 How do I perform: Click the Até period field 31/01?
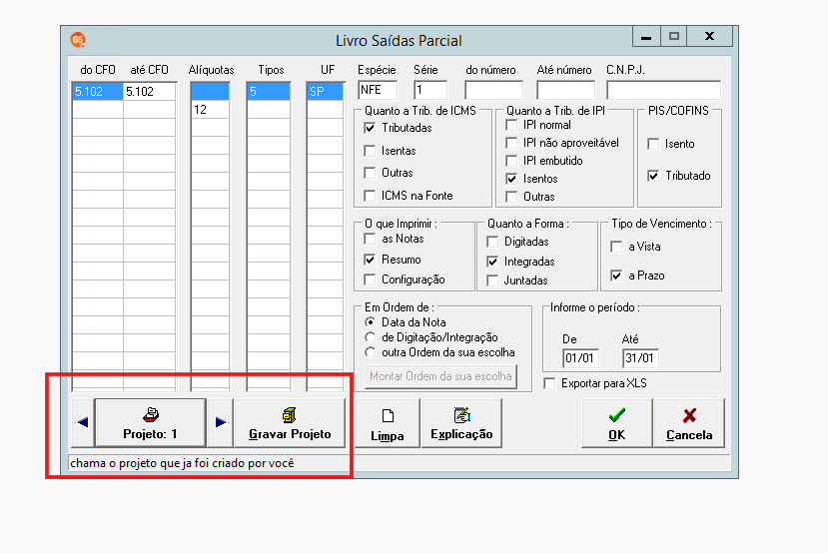(x=640, y=358)
